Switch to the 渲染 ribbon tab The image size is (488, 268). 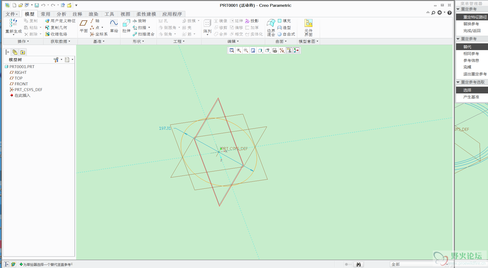pyautogui.click(x=93, y=14)
